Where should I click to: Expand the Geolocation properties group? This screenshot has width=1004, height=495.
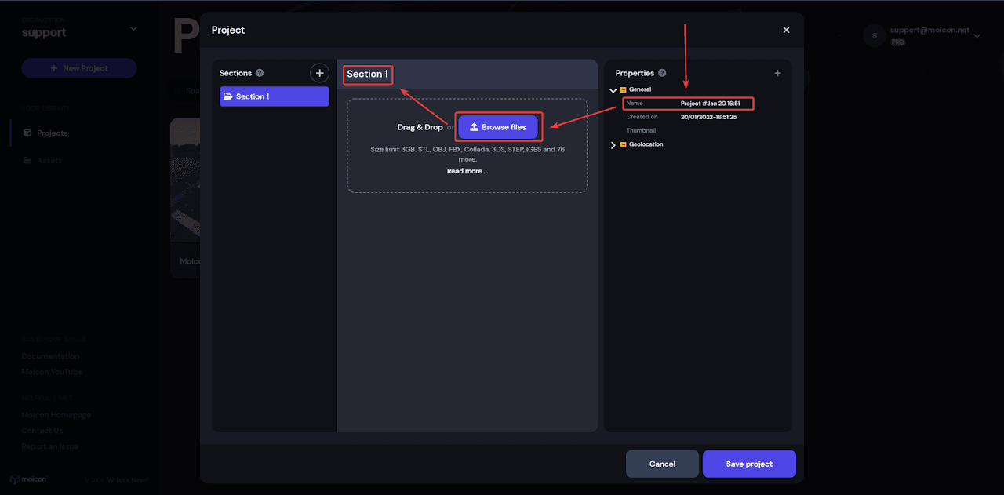[x=613, y=145]
